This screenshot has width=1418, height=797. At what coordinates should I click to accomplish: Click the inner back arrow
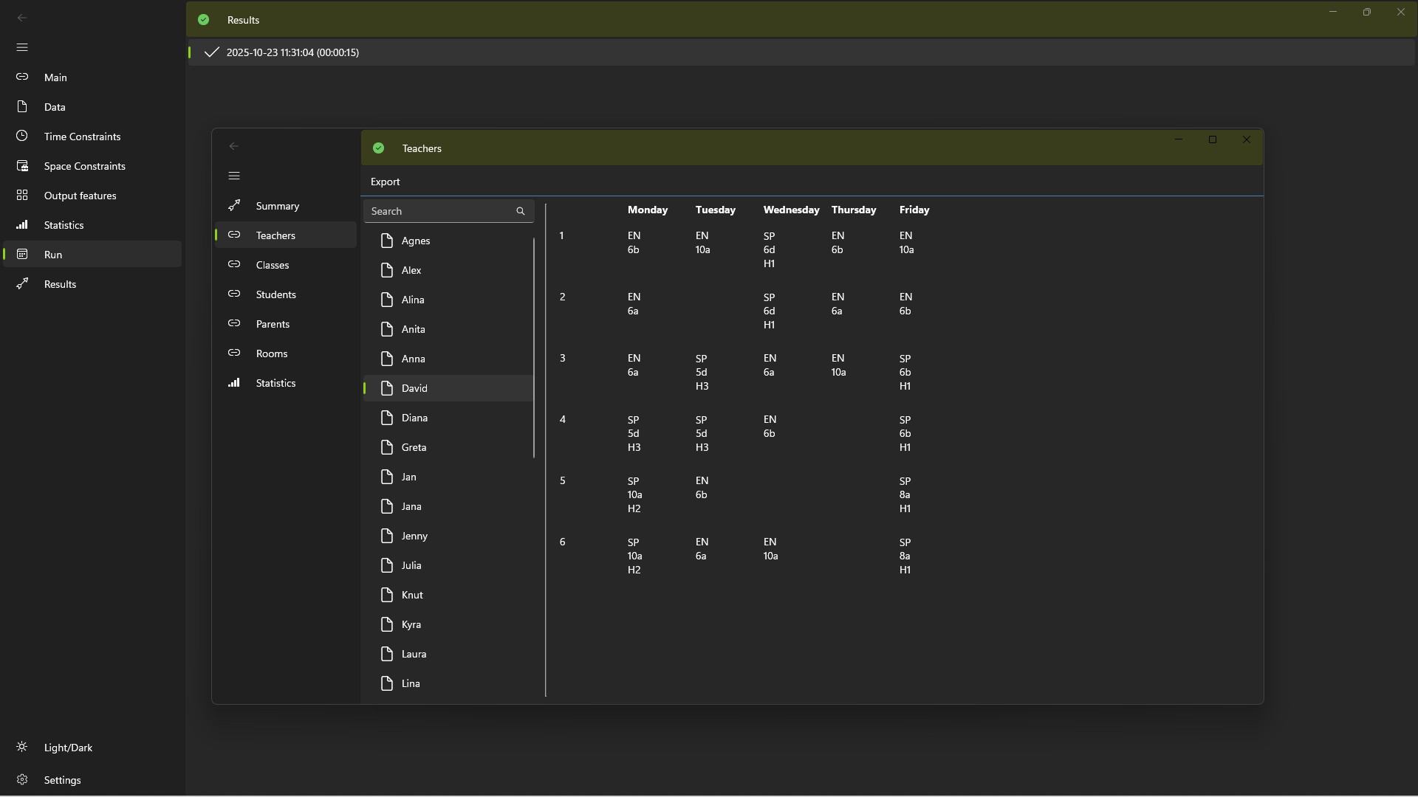(x=234, y=146)
